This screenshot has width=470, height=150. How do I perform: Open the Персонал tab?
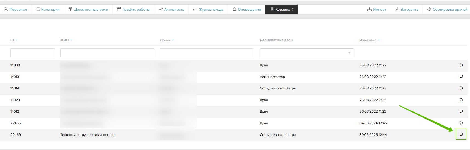[x=15, y=9]
